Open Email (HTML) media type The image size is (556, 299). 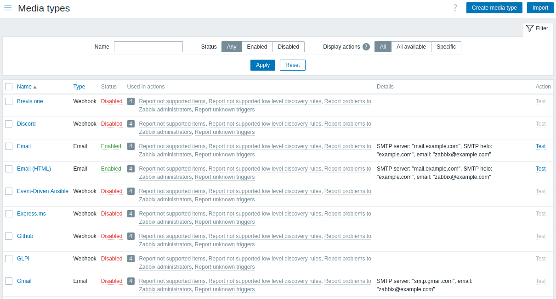(x=34, y=169)
